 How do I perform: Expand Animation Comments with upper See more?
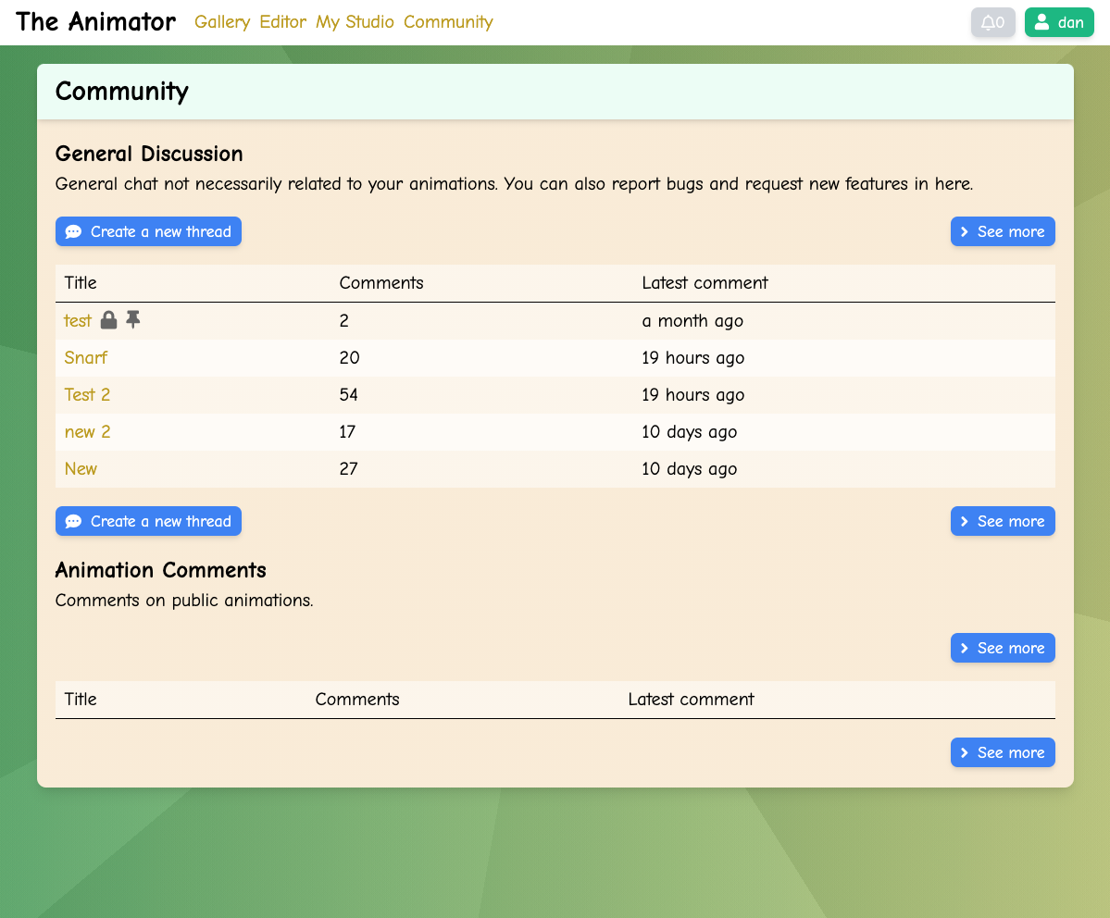(1003, 648)
